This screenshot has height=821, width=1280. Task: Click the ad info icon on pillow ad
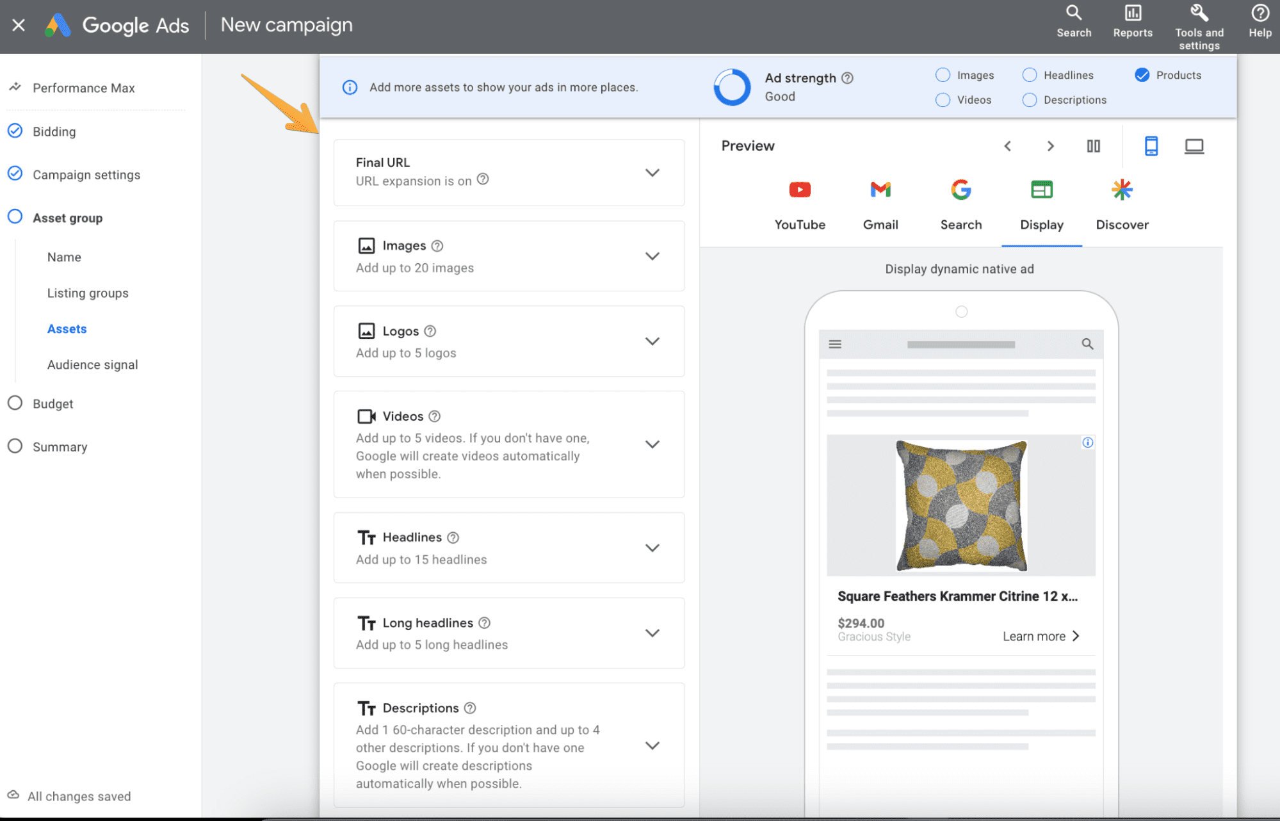tap(1087, 443)
